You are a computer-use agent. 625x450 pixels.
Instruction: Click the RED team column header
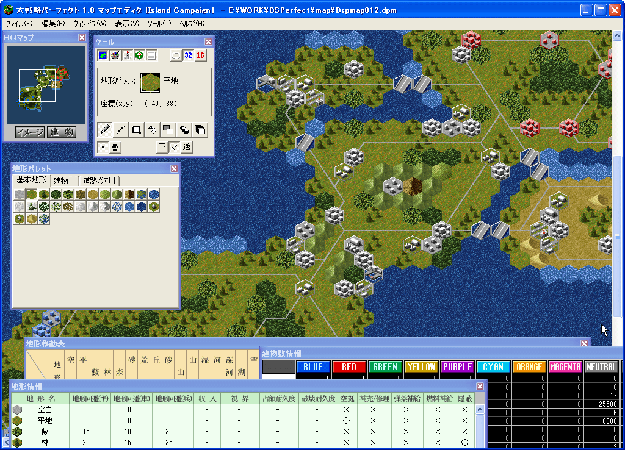349,367
